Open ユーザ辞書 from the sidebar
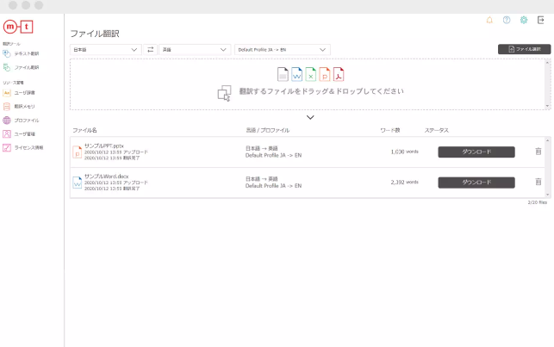 click(24, 91)
